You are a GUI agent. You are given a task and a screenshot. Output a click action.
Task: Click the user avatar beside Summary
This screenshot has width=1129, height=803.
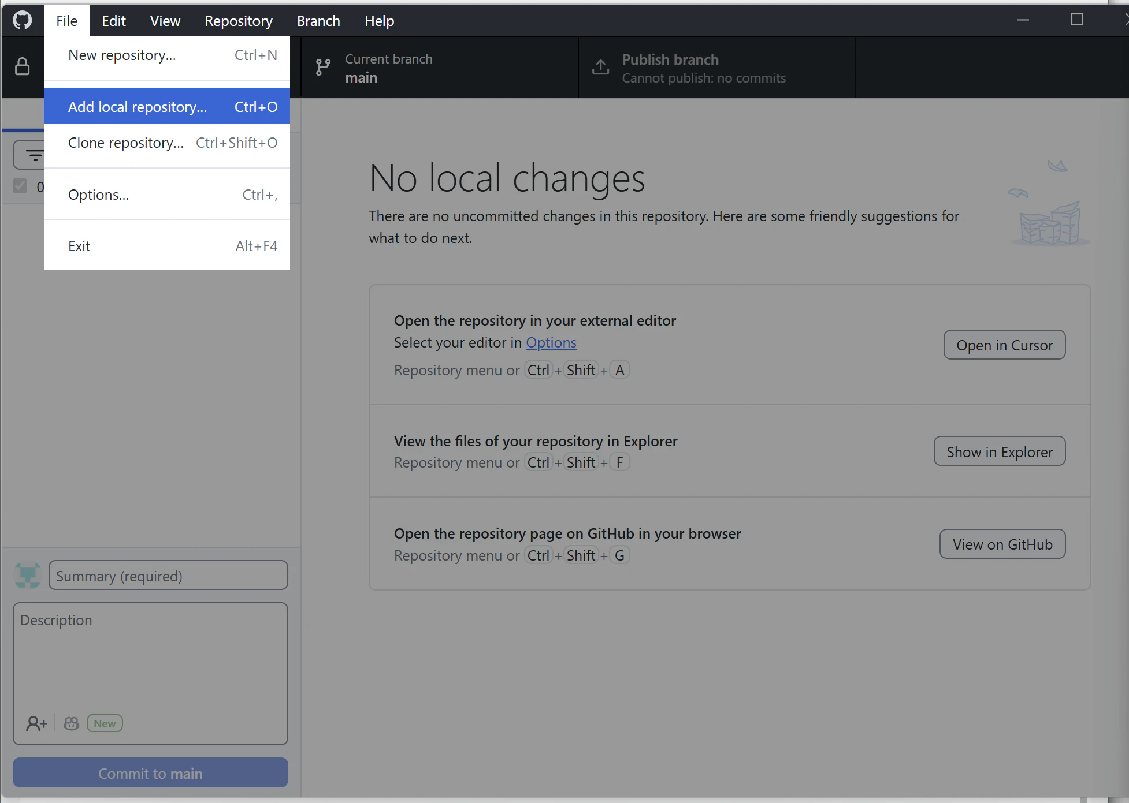coord(27,576)
